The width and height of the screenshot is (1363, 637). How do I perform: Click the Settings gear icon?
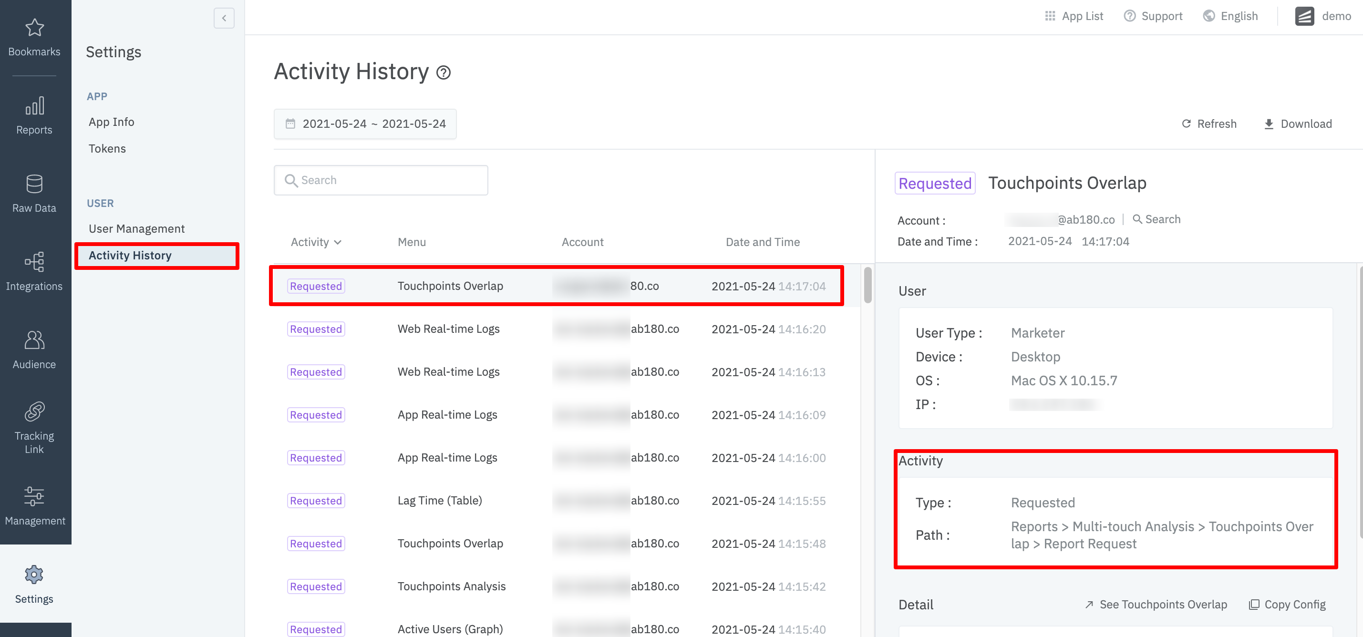click(x=34, y=575)
